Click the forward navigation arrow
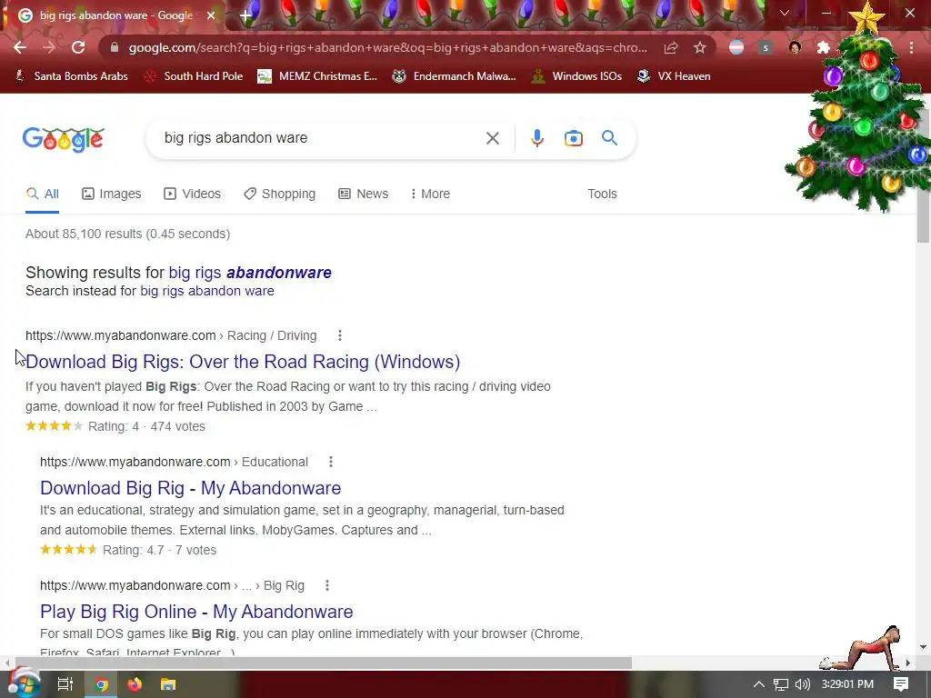This screenshot has height=698, width=931. (x=49, y=47)
